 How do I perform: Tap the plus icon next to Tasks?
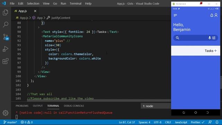215,51
